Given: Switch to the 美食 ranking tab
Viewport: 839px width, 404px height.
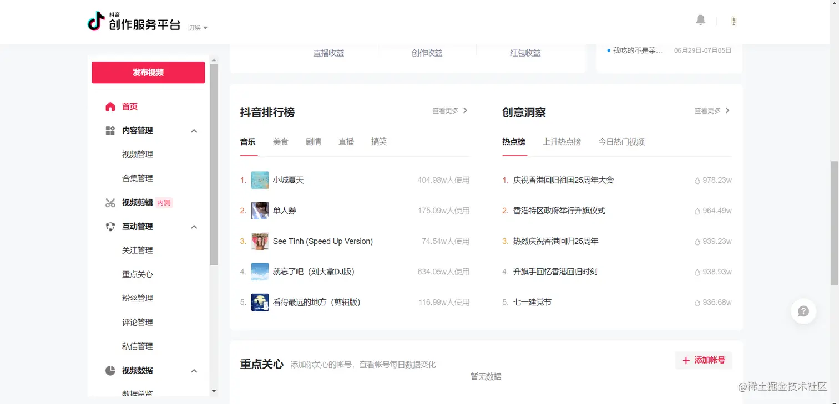Looking at the screenshot, I should [x=280, y=141].
